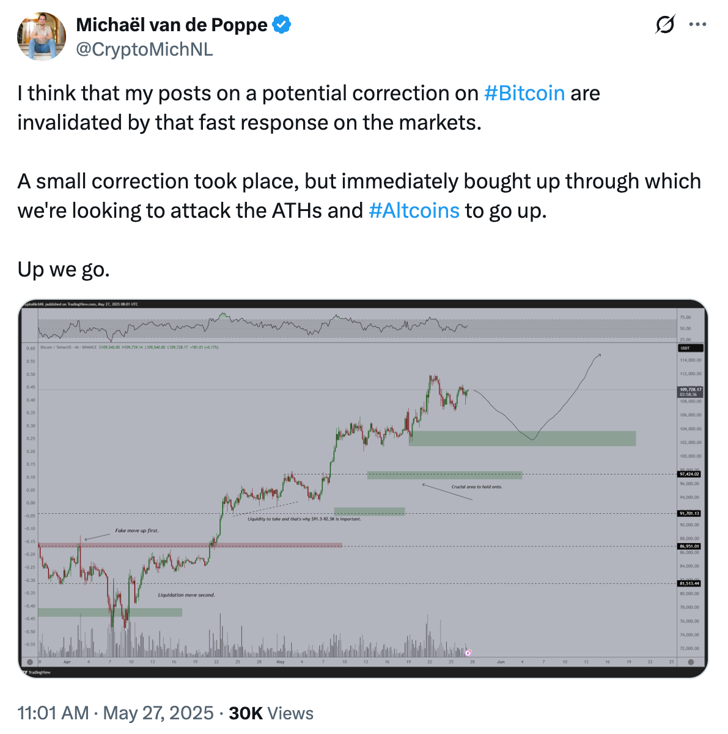Open the three-dot more options menu
The image size is (728, 734).
[x=697, y=25]
